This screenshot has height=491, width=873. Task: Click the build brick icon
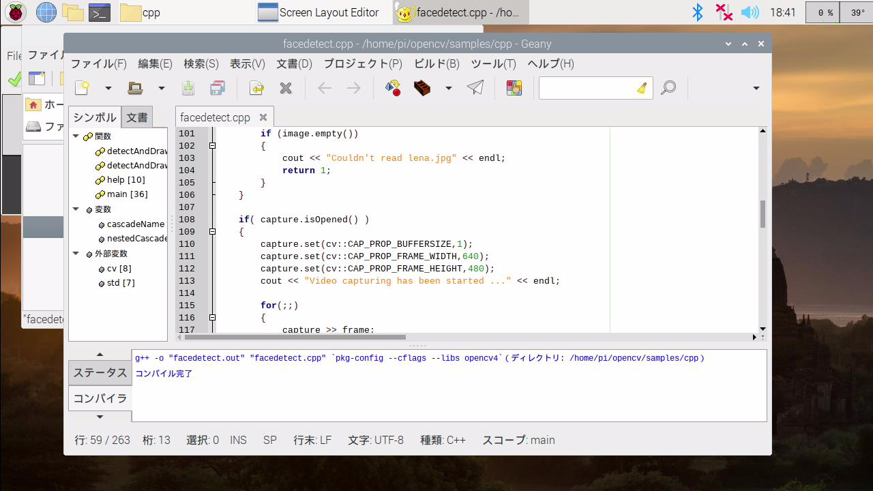(x=422, y=88)
